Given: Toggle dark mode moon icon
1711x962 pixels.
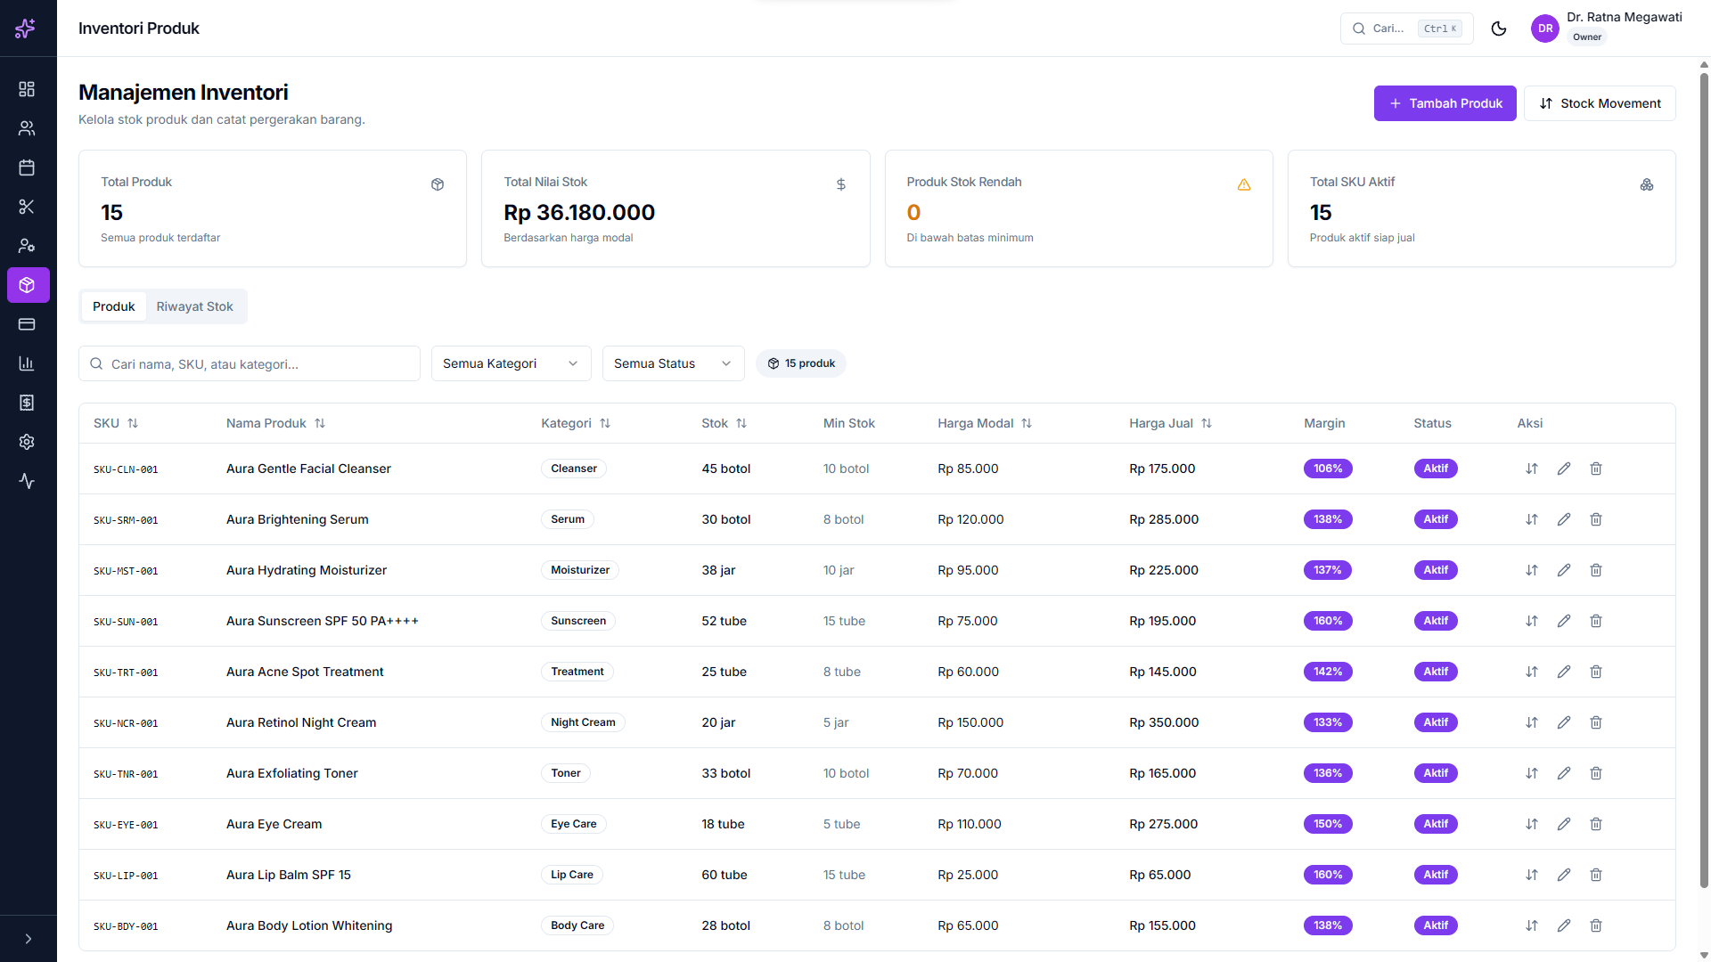Looking at the screenshot, I should point(1499,29).
